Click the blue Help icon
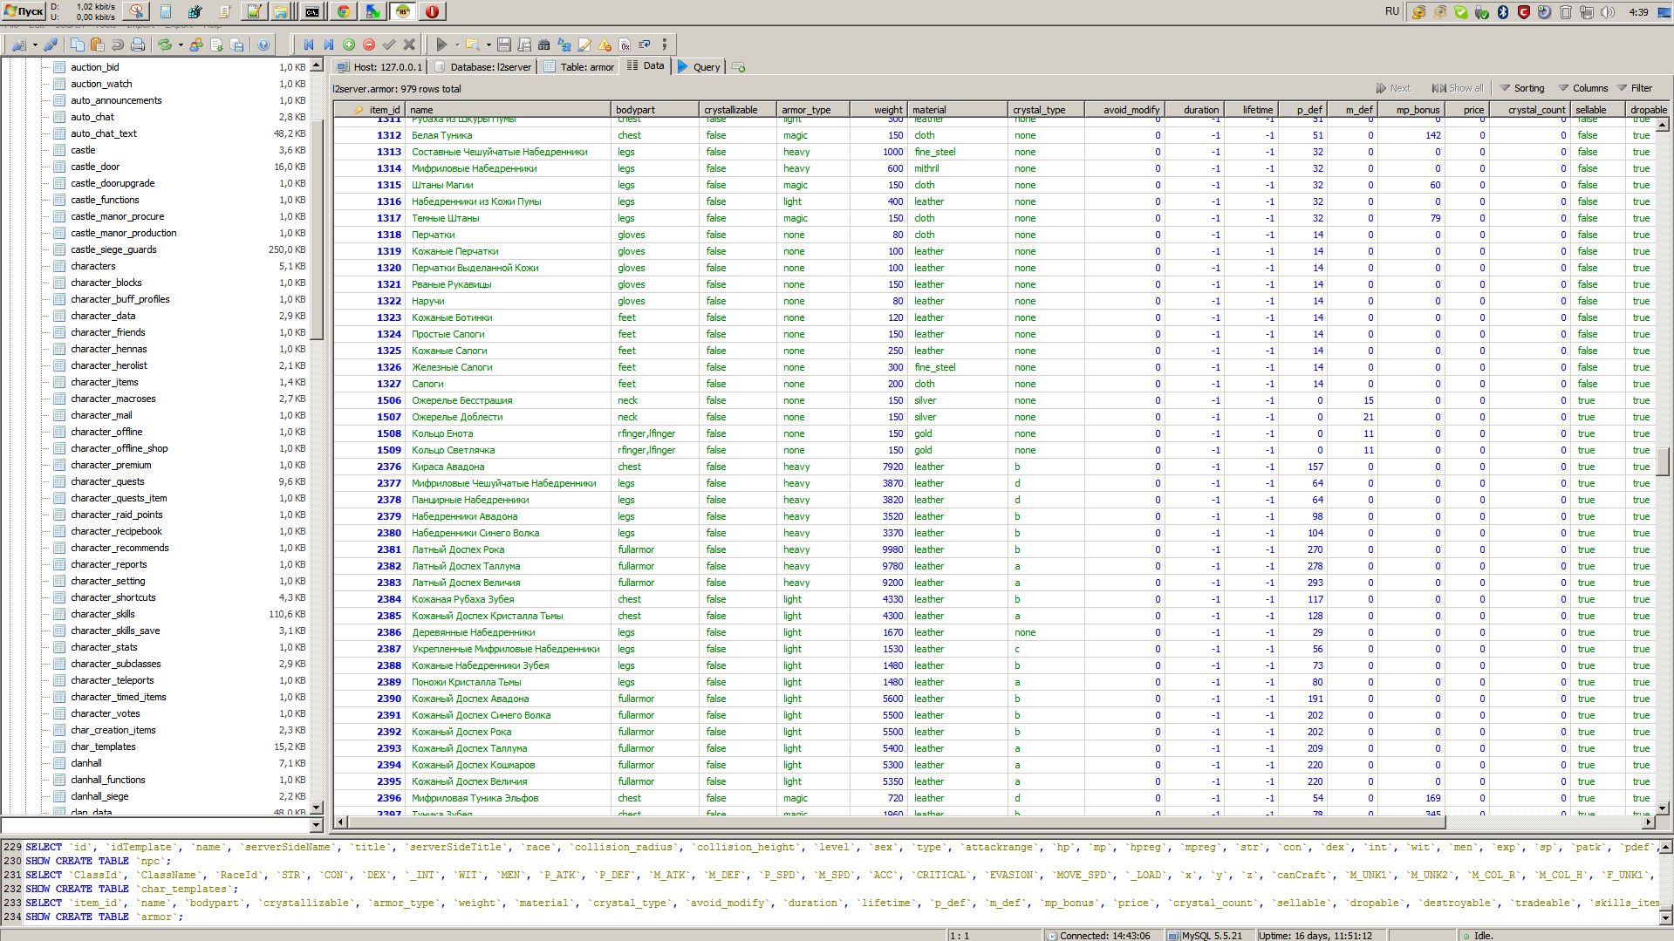 tap(263, 44)
